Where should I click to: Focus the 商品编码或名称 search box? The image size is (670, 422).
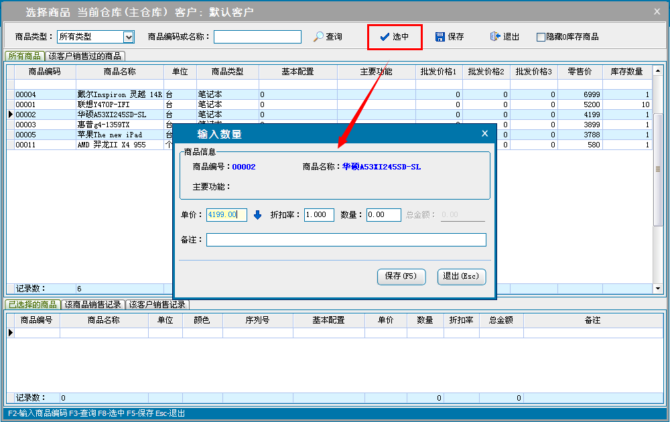257,37
